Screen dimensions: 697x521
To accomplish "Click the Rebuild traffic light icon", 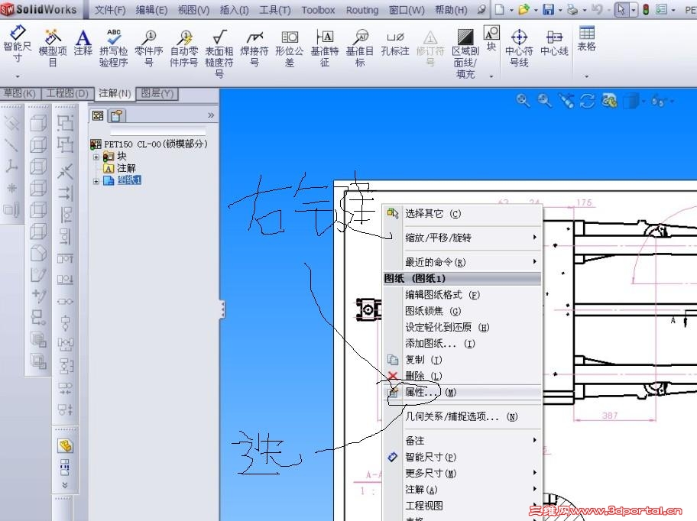I will [646, 9].
